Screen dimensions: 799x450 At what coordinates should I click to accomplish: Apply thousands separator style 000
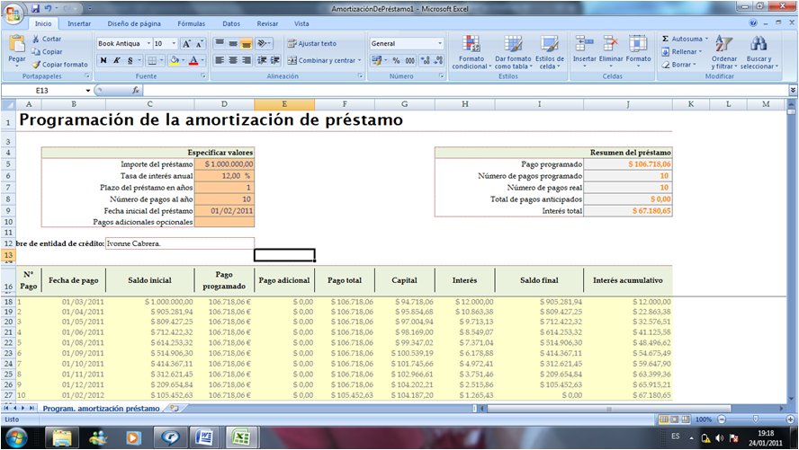point(409,60)
